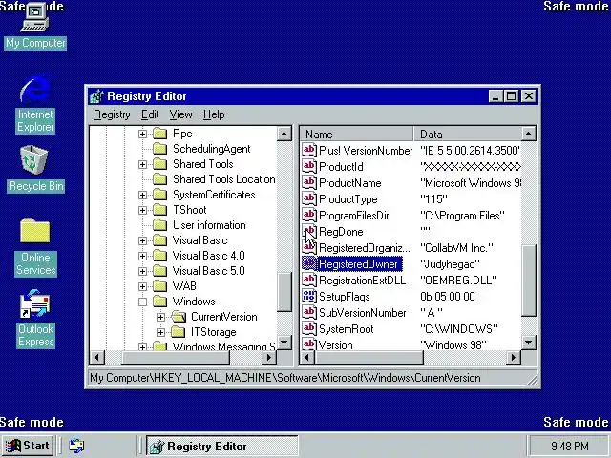Click the key tree pane scroll-down arrow
The width and height of the screenshot is (611, 458).
[284, 343]
